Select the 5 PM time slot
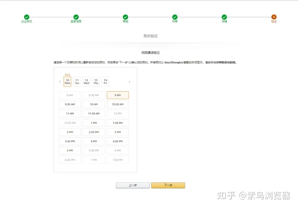This screenshot has width=298, height=208. pyautogui.click(x=70, y=151)
